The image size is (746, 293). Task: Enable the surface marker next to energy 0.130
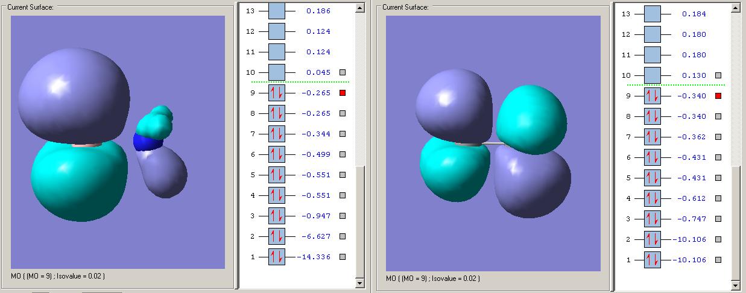click(x=718, y=75)
